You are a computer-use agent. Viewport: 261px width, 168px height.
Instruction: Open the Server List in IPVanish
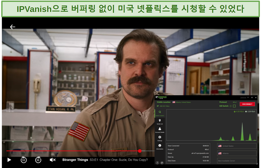coord(160,122)
